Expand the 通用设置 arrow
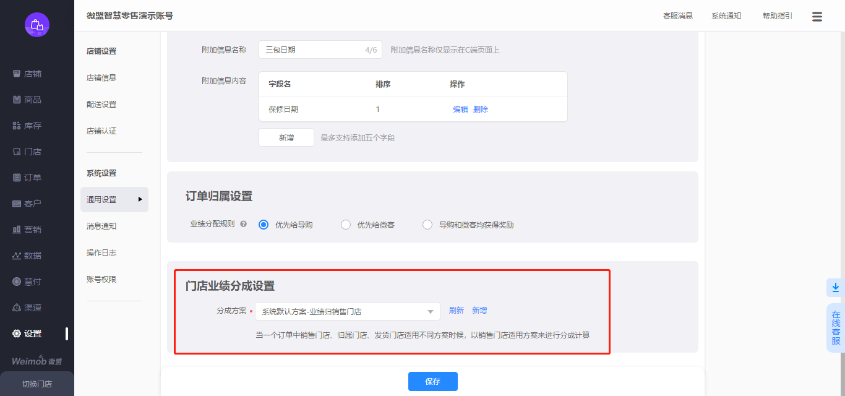The image size is (845, 396). [140, 199]
